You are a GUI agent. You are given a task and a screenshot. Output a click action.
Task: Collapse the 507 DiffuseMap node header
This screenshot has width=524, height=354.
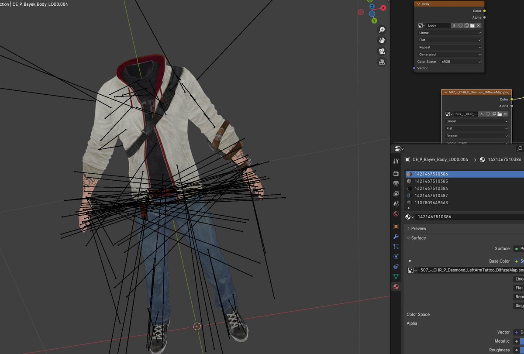(446, 92)
